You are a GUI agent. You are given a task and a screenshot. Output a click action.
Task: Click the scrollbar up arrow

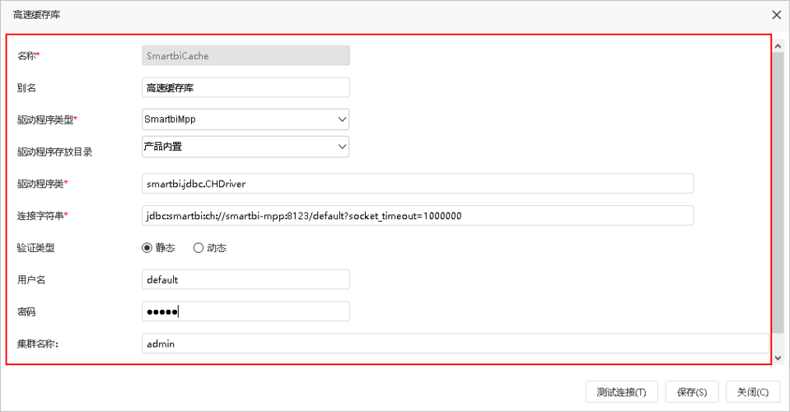click(x=778, y=46)
